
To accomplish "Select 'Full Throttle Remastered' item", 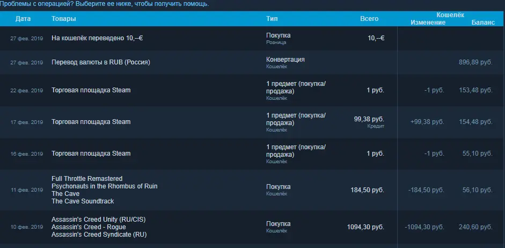I will [87, 178].
